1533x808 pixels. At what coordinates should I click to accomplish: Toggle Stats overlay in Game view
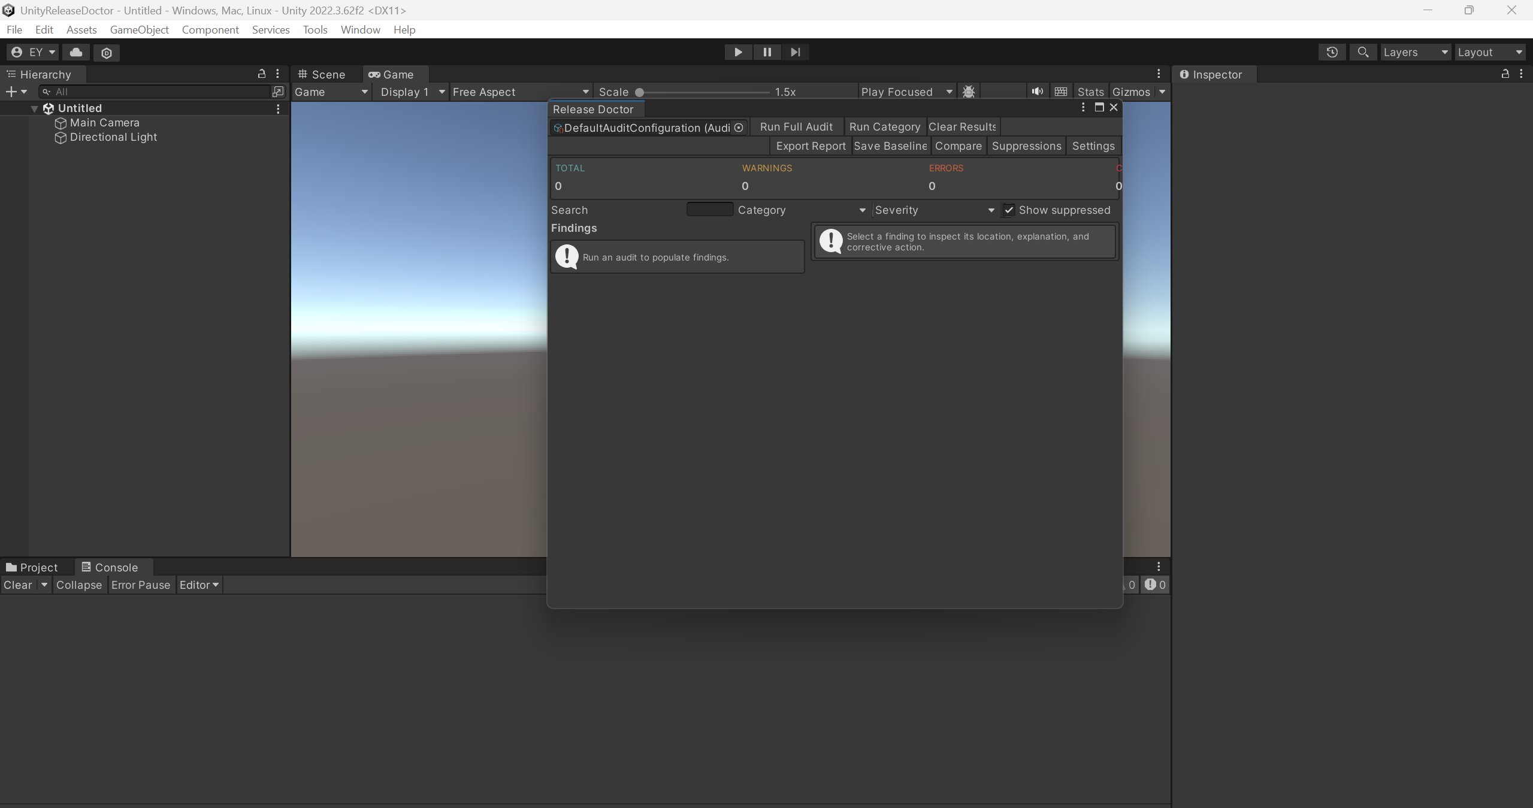[1090, 92]
